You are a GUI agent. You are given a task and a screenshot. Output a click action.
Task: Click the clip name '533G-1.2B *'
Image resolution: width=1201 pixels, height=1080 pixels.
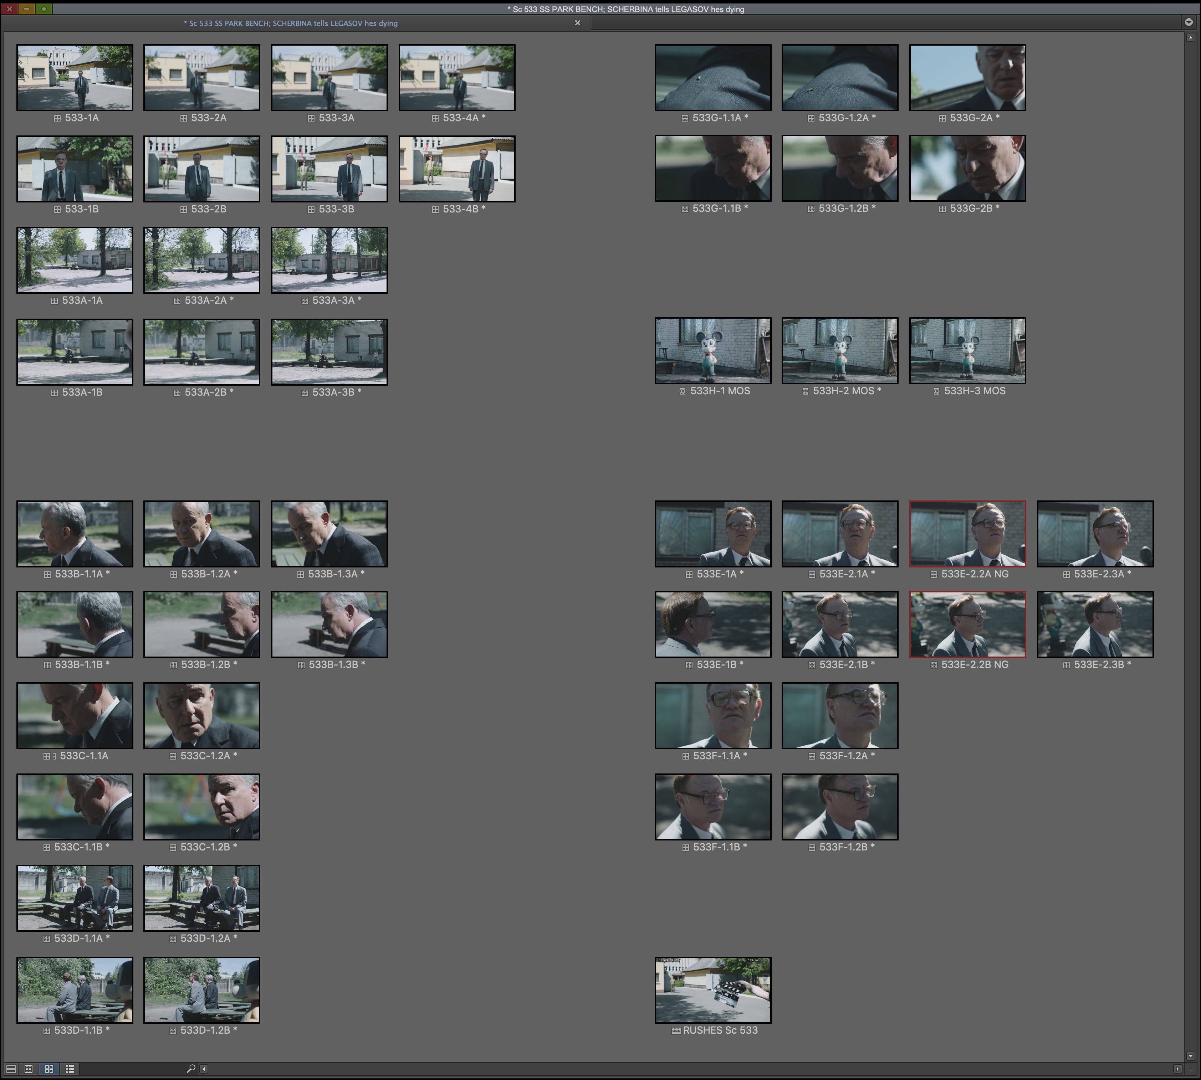click(x=847, y=209)
